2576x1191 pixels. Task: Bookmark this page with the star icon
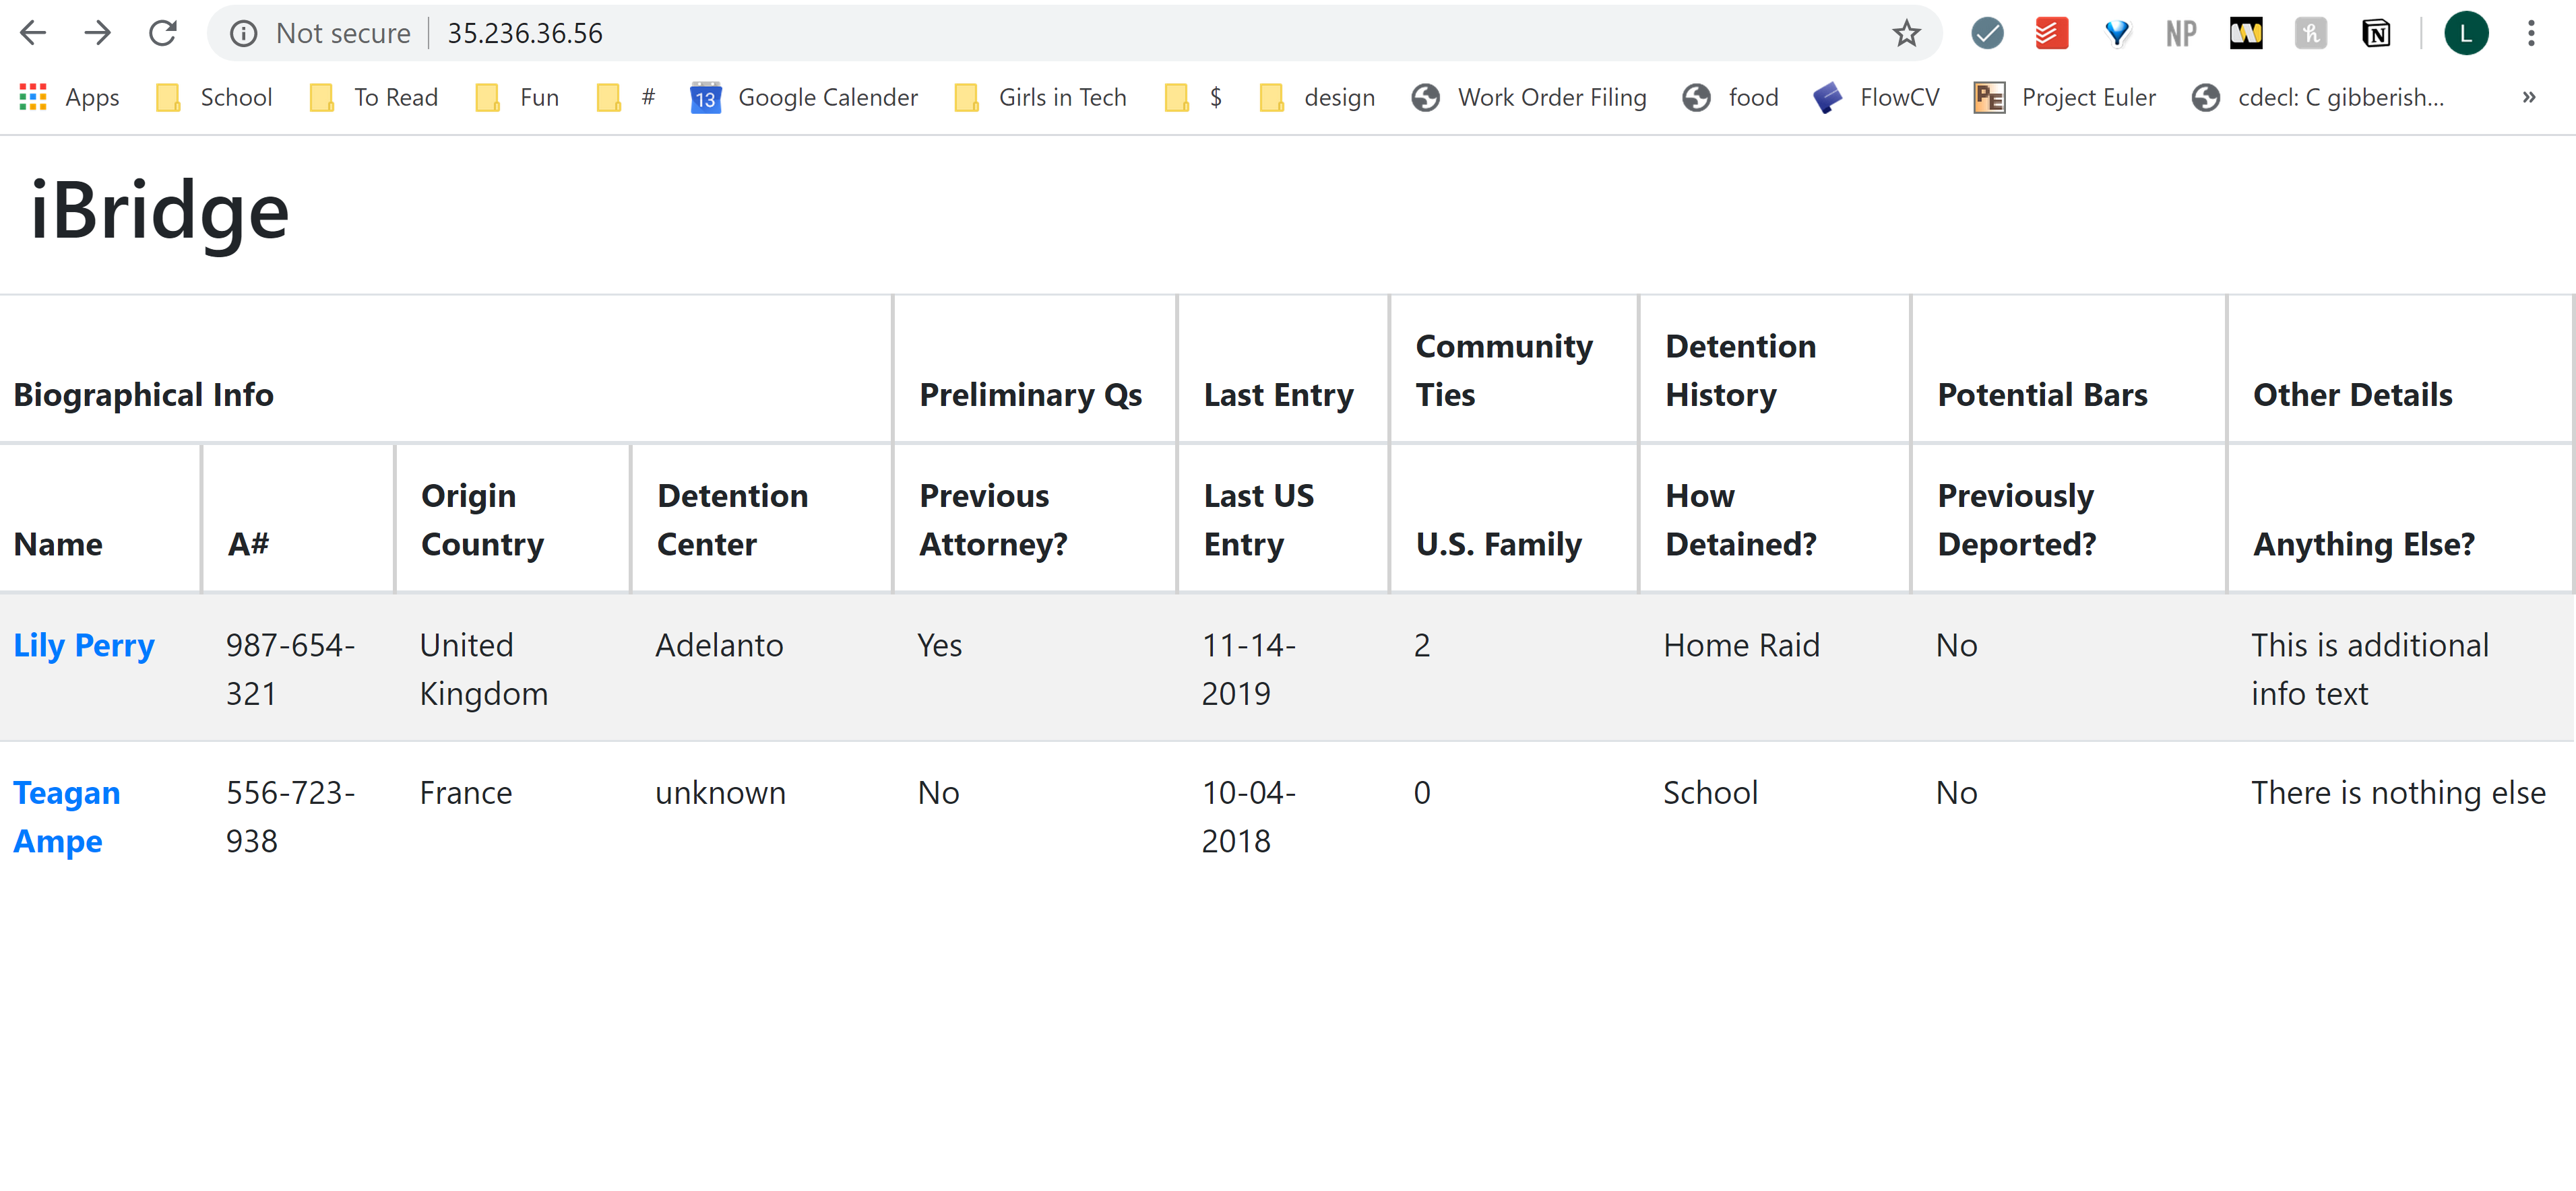(x=1906, y=33)
